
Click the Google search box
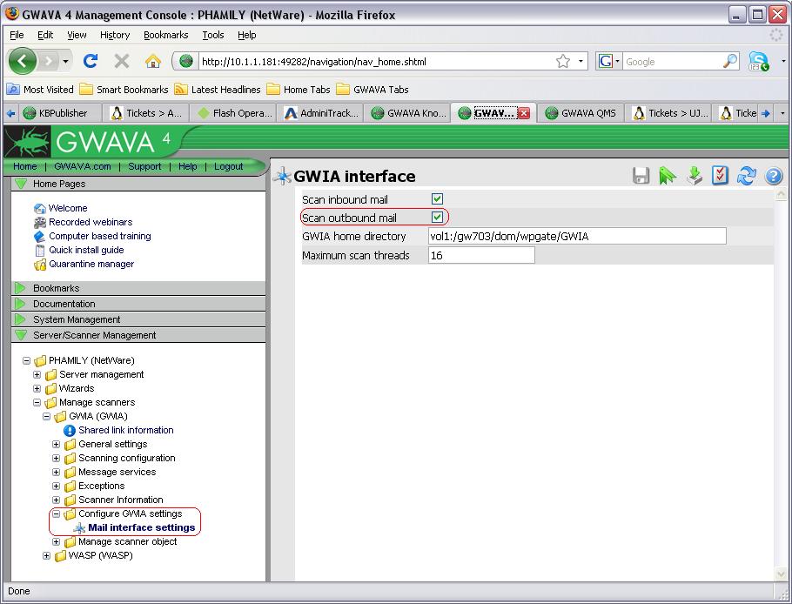tap(673, 62)
